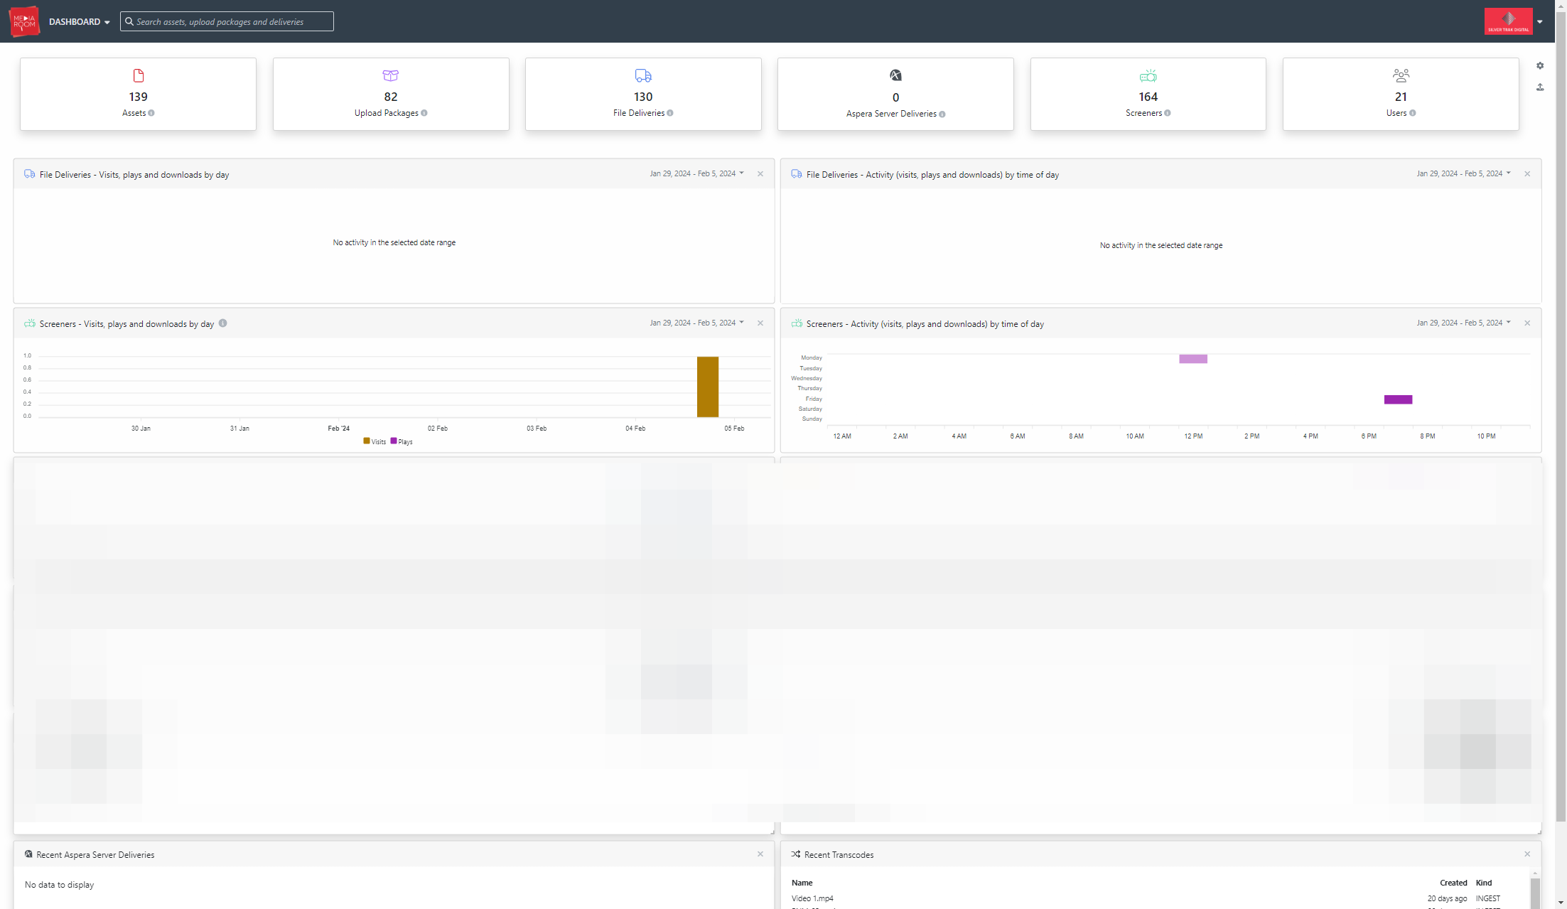The height and width of the screenshot is (909, 1567).
Task: Open date range of File Deliveries by day
Action: [696, 173]
